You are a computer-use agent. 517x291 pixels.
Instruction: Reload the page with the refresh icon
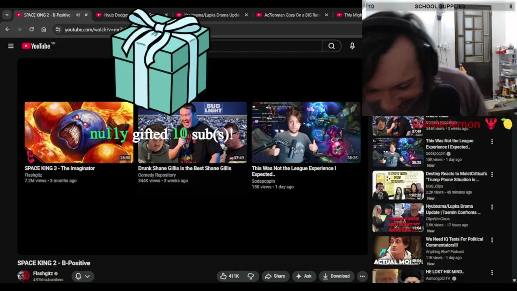pos(32,30)
